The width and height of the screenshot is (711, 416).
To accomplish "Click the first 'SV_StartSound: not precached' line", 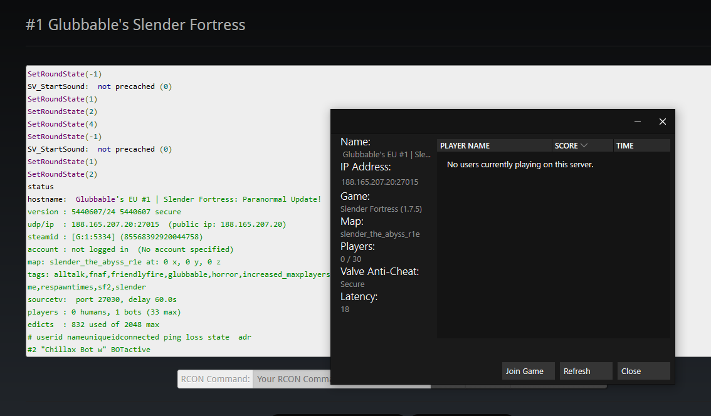I will pyautogui.click(x=100, y=86).
